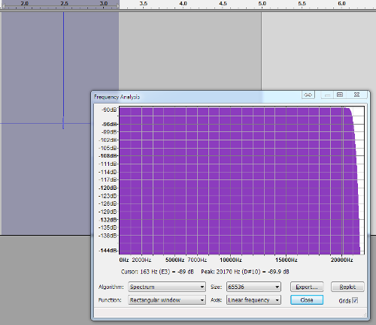376x325 pixels.
Task: Click the Replot button
Action: pyautogui.click(x=347, y=287)
